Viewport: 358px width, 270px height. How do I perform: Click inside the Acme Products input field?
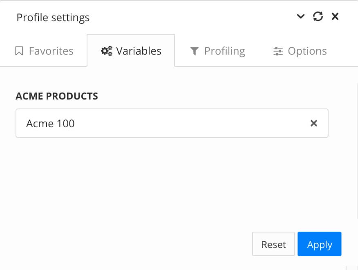(123, 123)
